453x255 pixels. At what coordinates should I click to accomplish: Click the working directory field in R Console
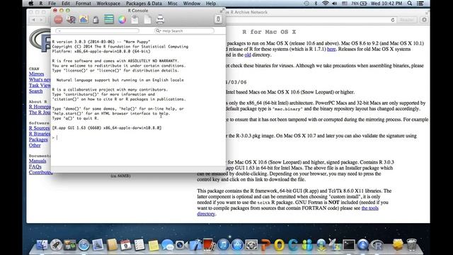tap(97, 30)
